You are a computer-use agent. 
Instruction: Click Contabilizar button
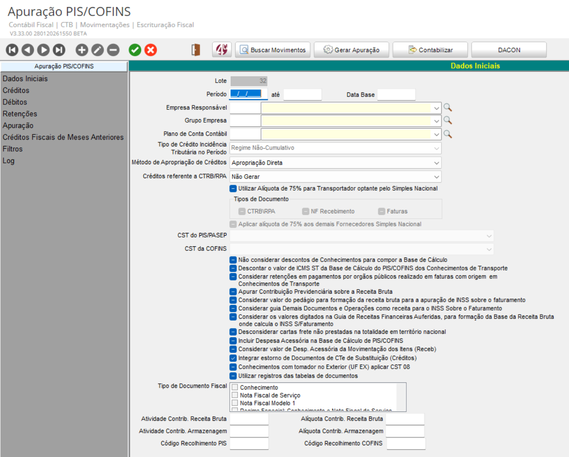click(430, 50)
